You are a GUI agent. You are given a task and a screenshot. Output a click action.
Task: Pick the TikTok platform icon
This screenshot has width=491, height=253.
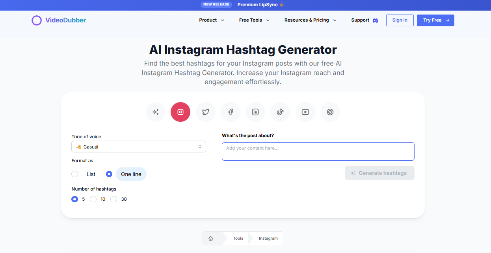[280, 112]
